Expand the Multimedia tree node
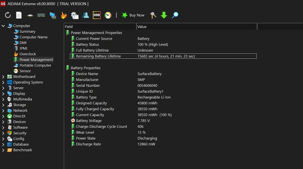This screenshot has width=303, height=169. coord(3,99)
